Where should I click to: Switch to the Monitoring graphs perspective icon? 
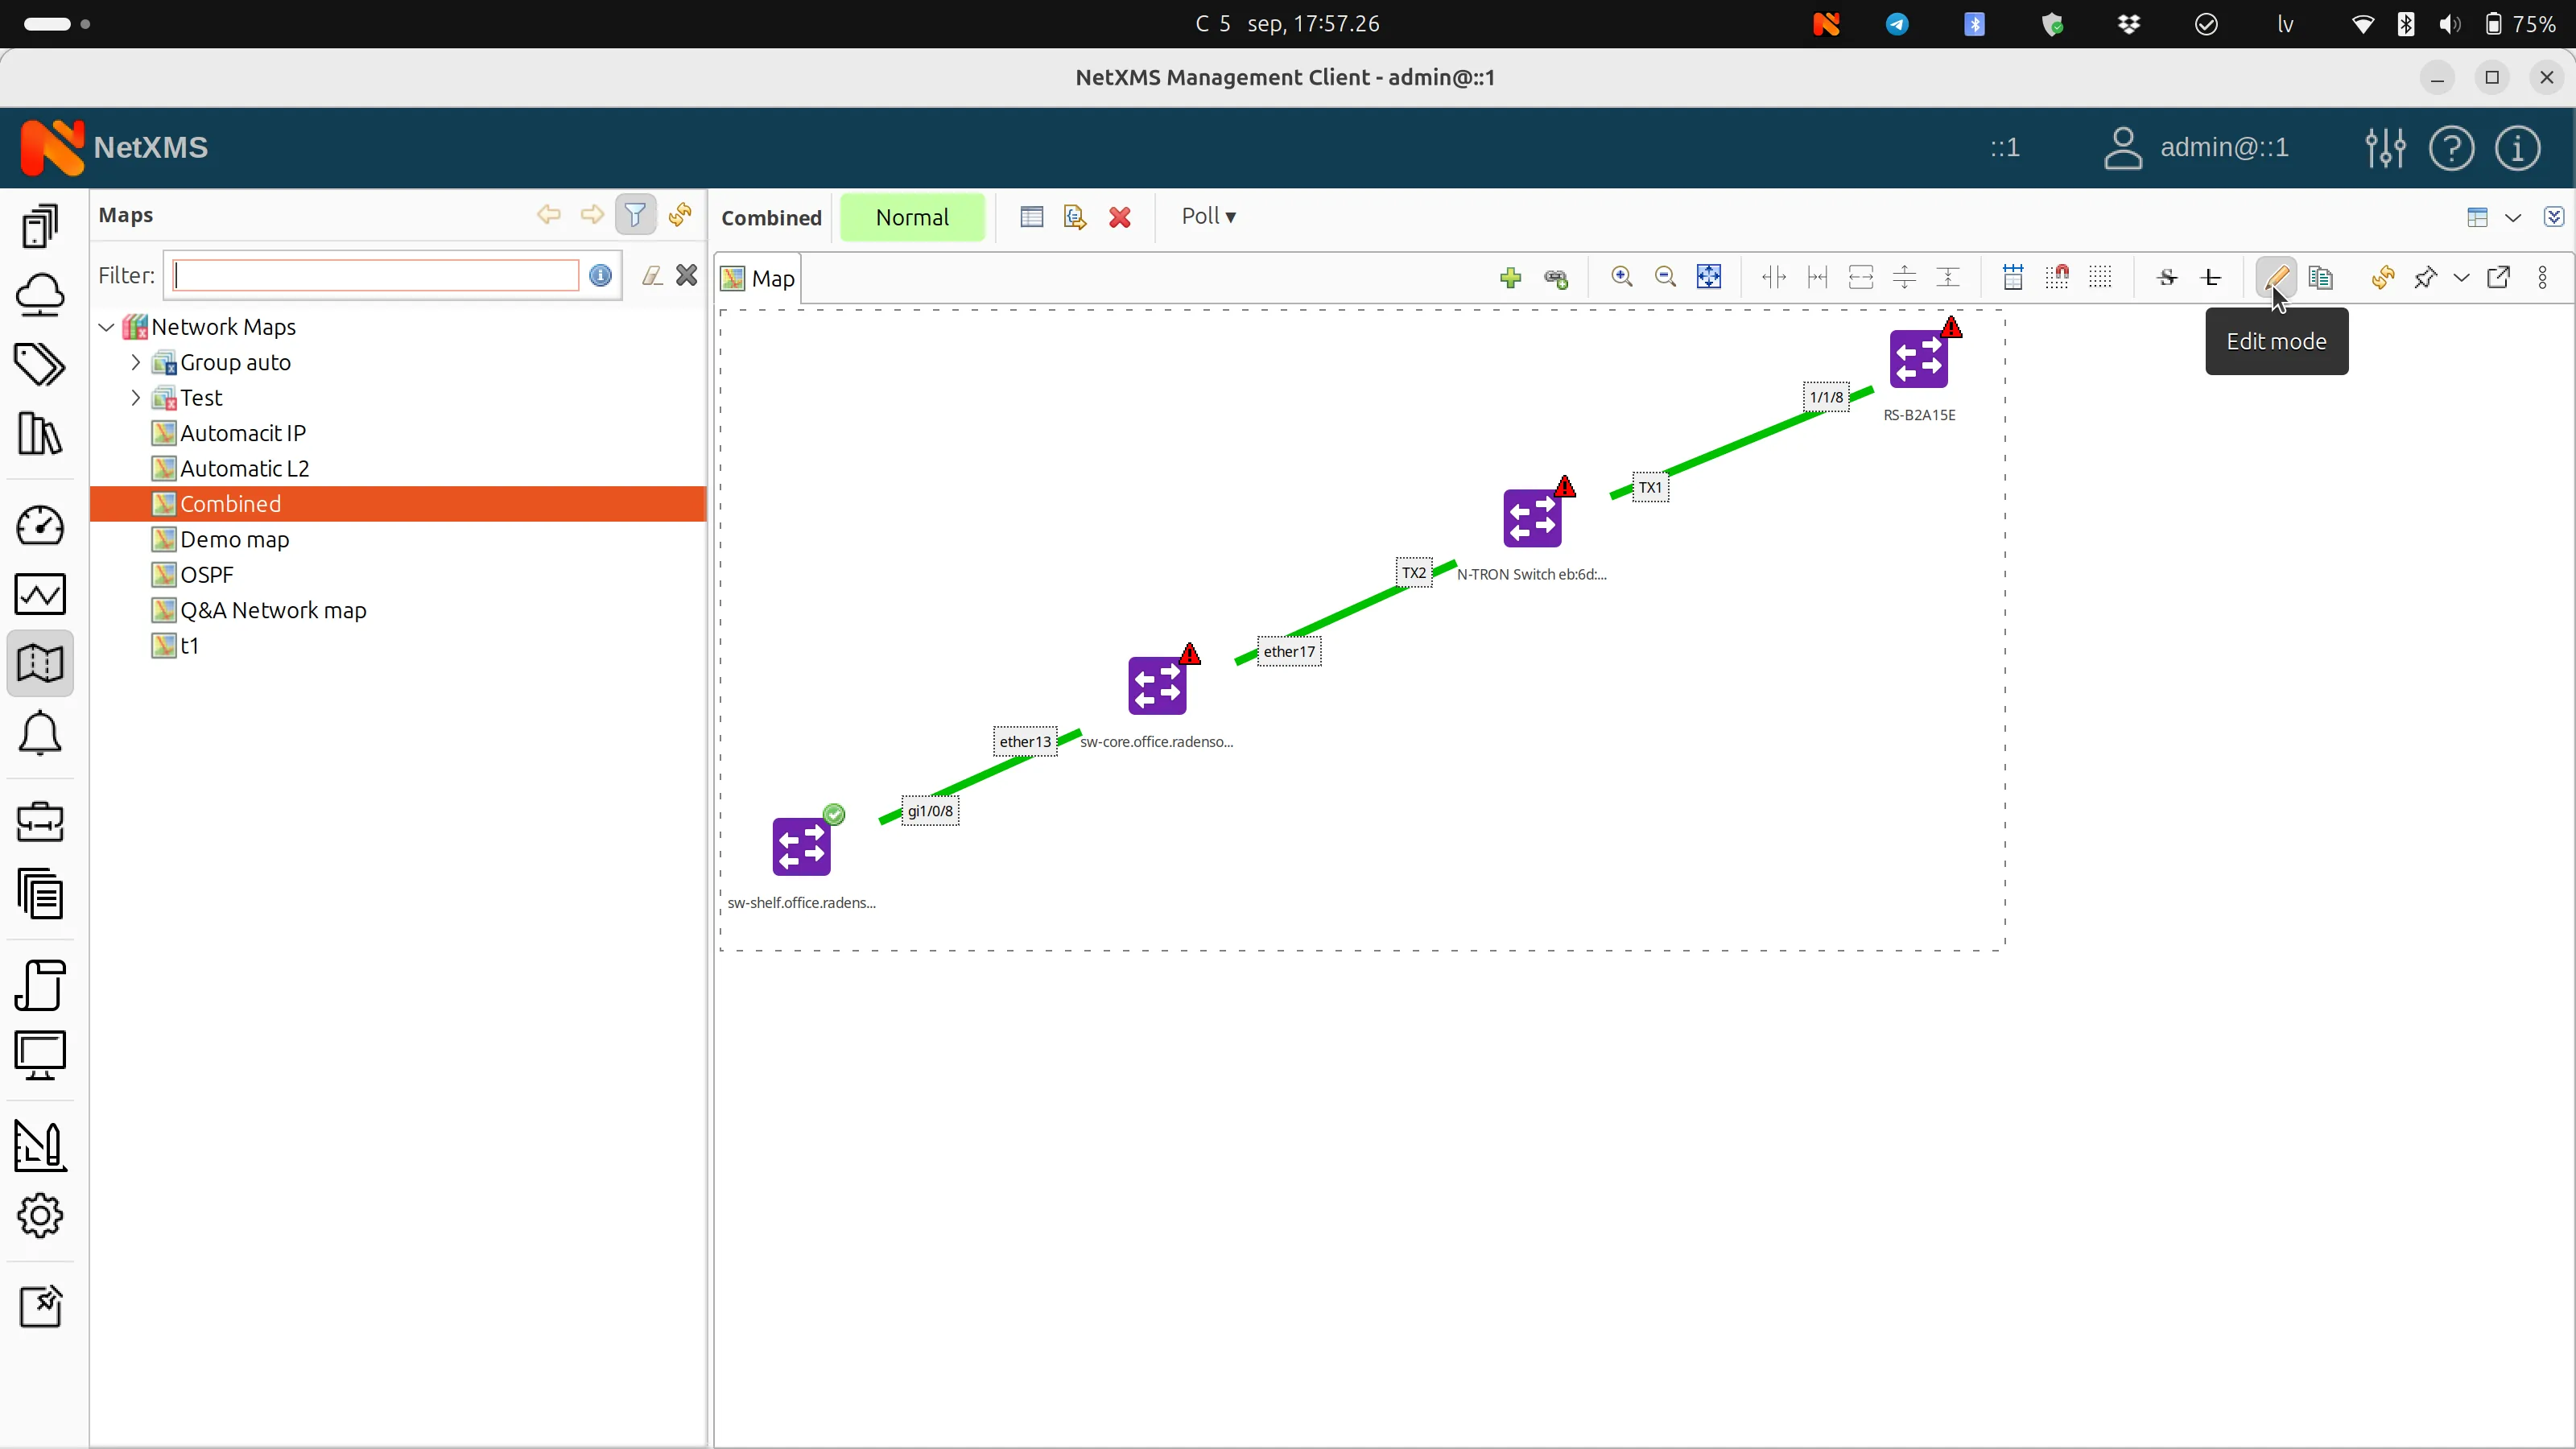click(40, 594)
